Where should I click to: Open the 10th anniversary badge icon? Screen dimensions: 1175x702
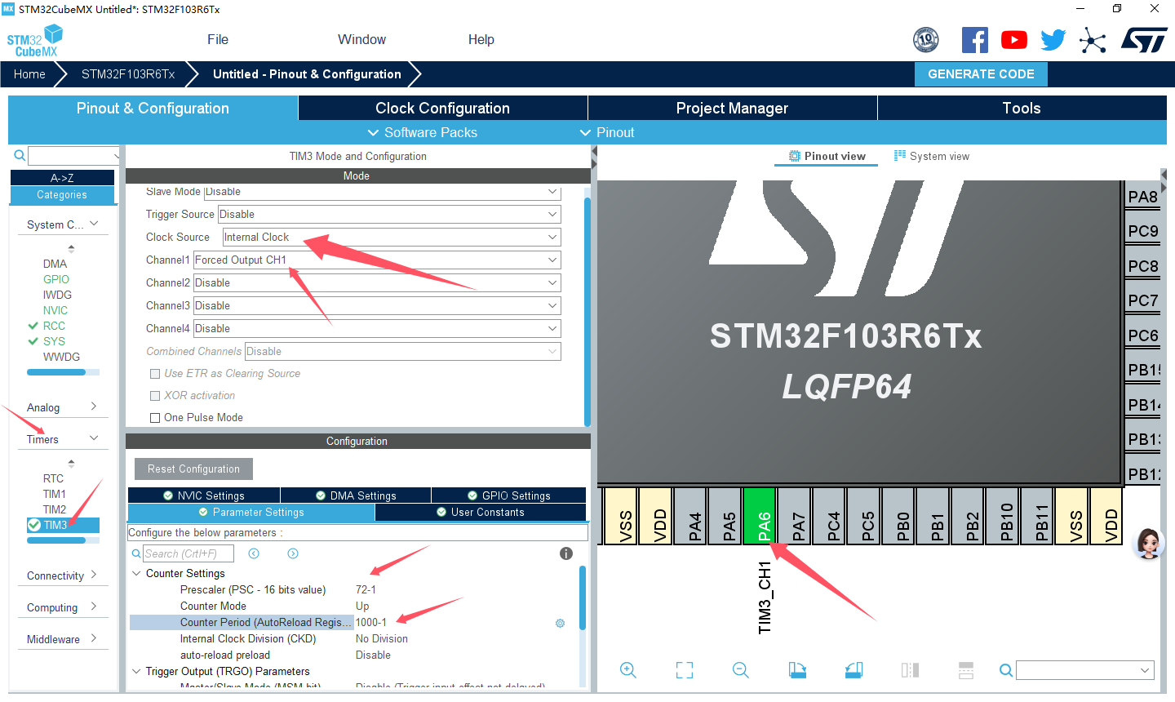[925, 39]
